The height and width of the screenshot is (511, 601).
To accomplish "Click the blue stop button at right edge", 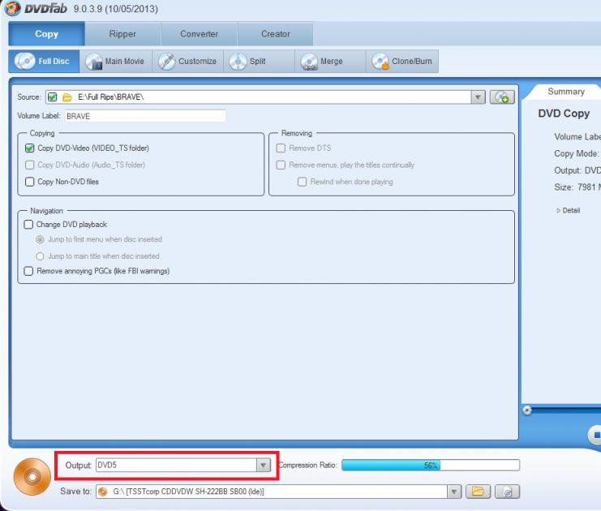I will [595, 435].
